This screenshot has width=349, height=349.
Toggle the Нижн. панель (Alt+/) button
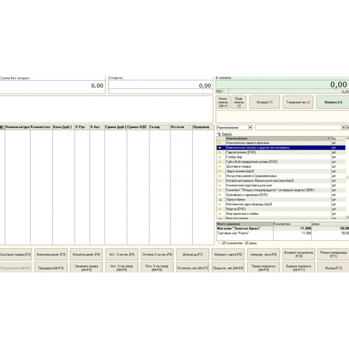pyautogui.click(x=223, y=102)
